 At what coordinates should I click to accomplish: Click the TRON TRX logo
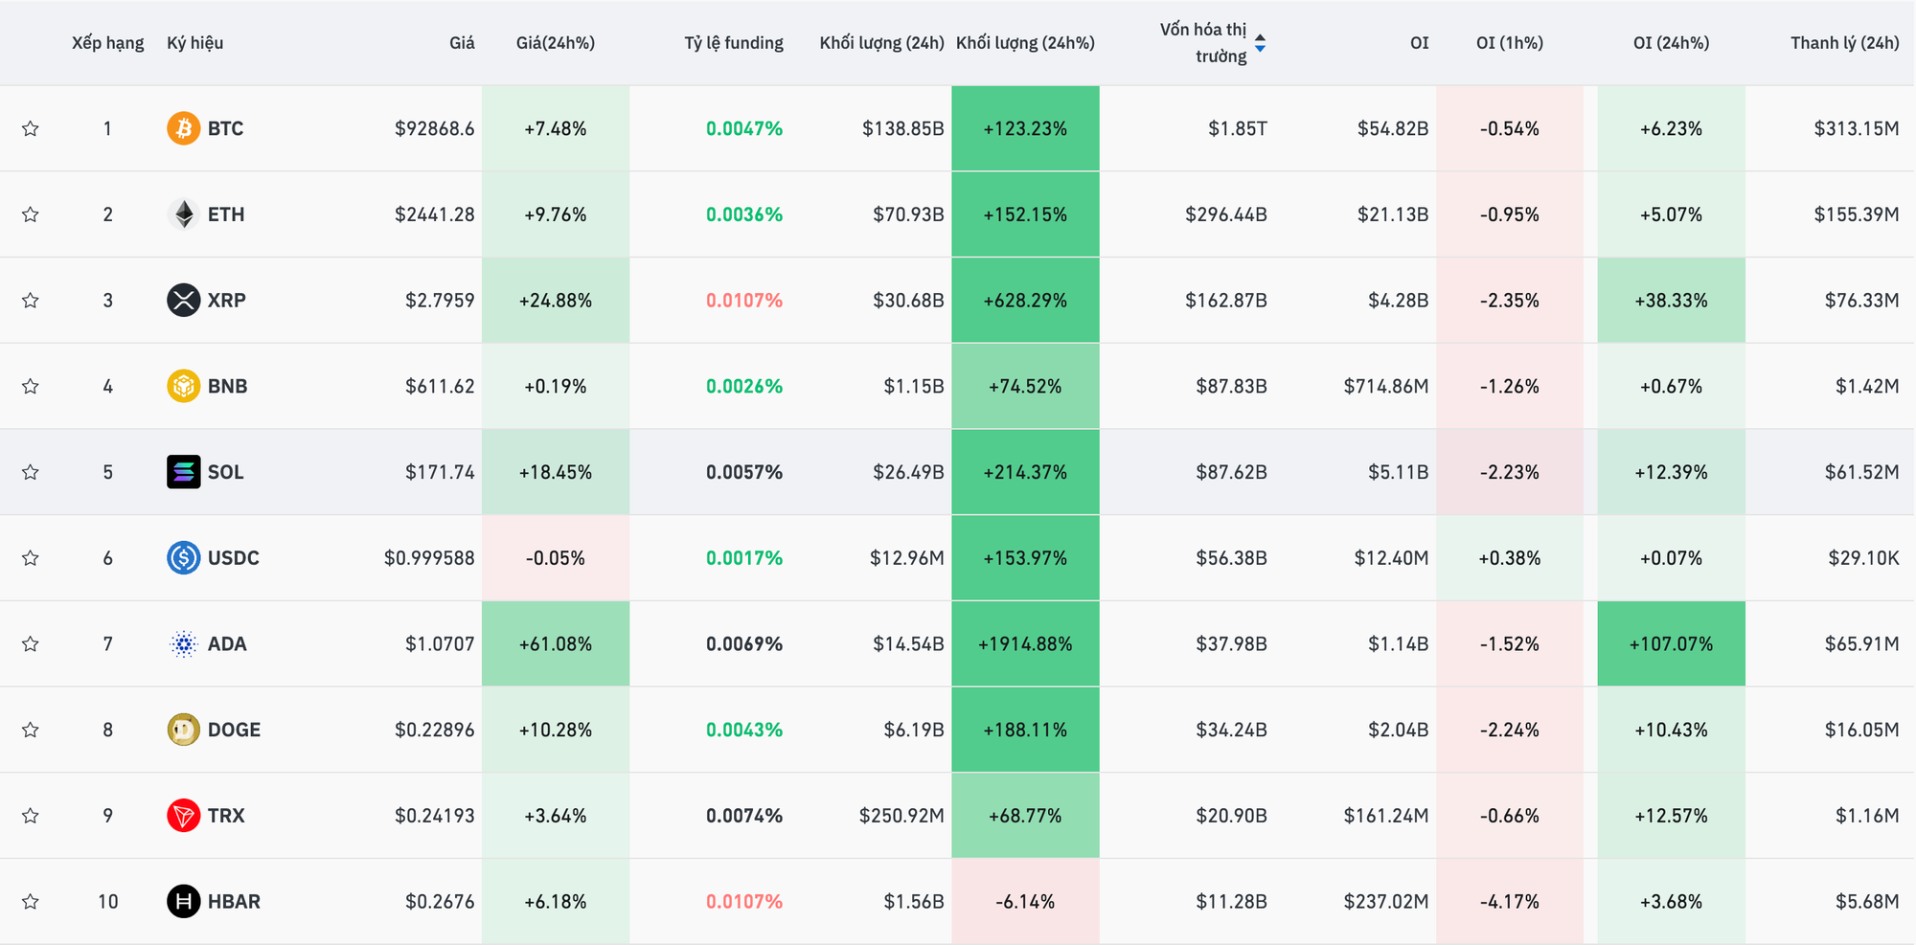coord(183,816)
